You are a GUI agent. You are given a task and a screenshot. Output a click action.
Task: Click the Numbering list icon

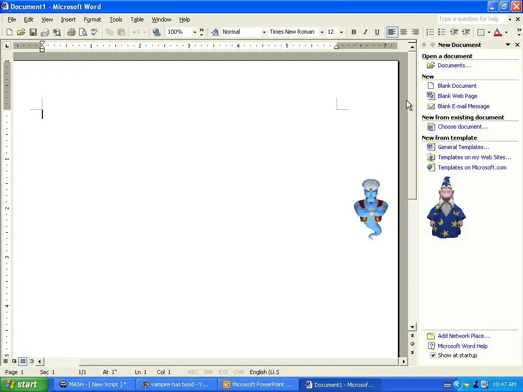pyautogui.click(x=430, y=32)
